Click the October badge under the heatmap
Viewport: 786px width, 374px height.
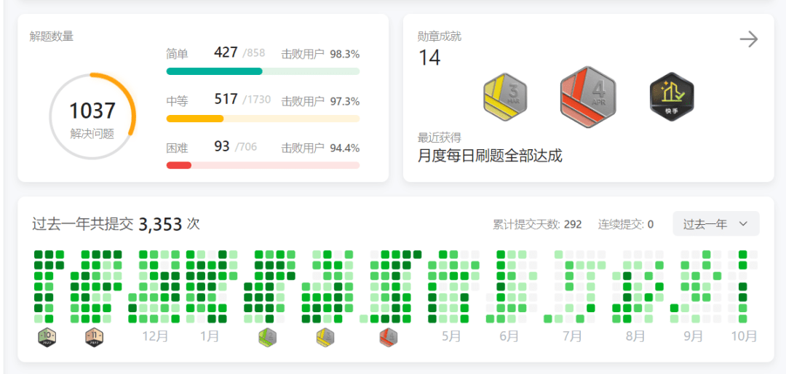coord(47,336)
